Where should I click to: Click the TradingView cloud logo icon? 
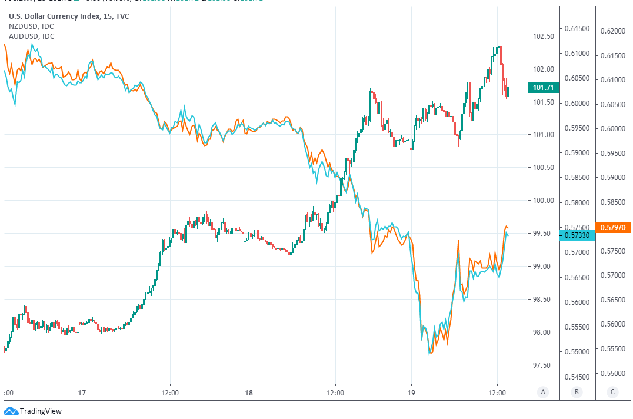(x=11, y=411)
